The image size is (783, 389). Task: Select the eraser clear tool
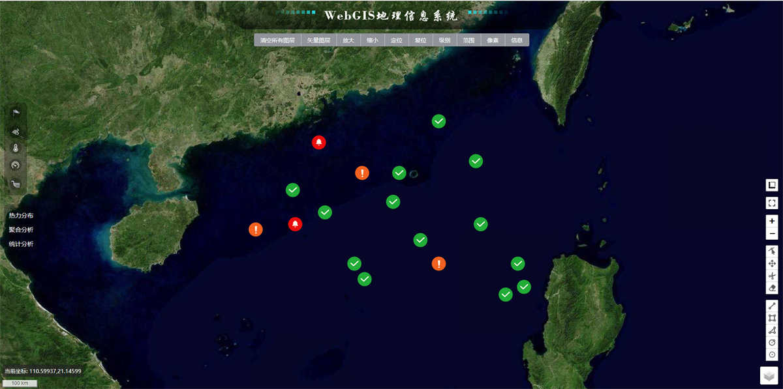click(x=772, y=288)
